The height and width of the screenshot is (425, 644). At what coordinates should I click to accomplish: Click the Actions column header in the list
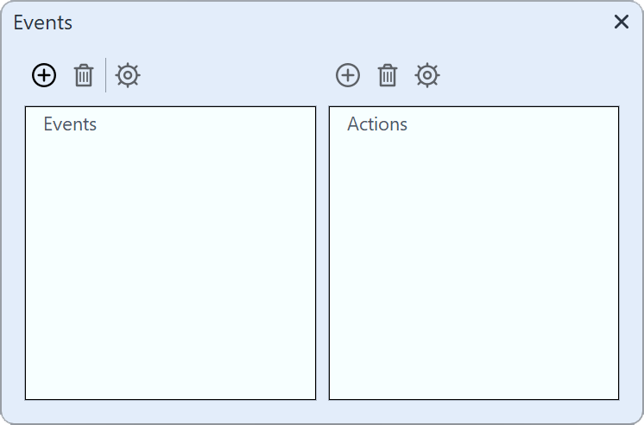point(377,124)
